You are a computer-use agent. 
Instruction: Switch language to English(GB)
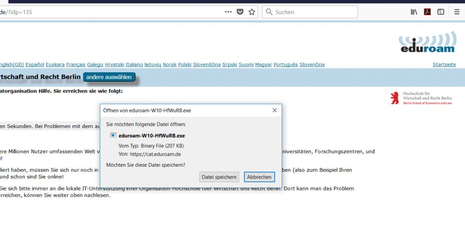click(x=12, y=64)
